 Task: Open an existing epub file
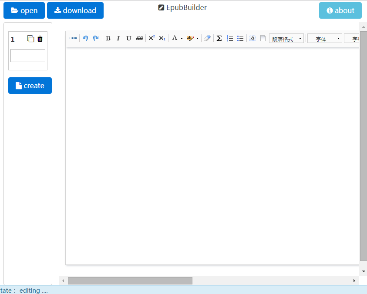click(x=24, y=10)
